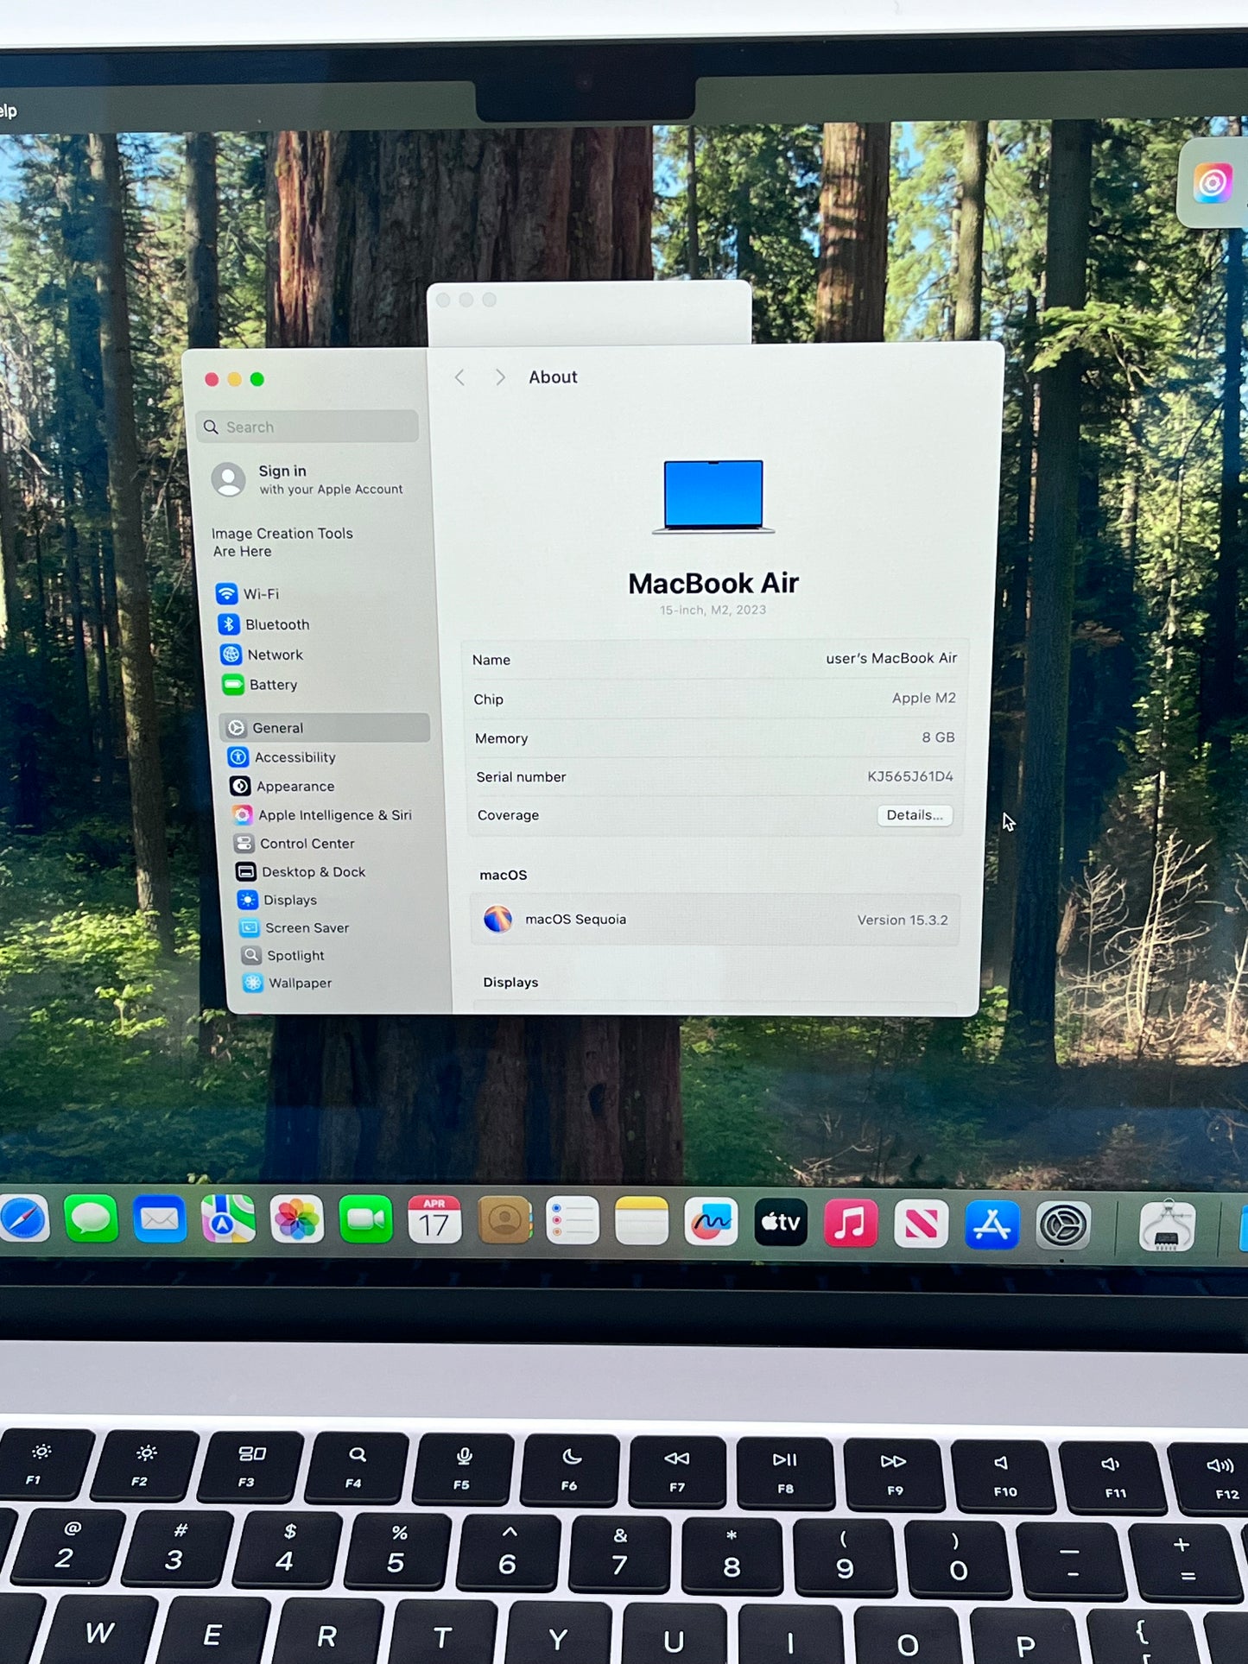Open Mail from the Dock
The height and width of the screenshot is (1664, 1248).
160,1219
